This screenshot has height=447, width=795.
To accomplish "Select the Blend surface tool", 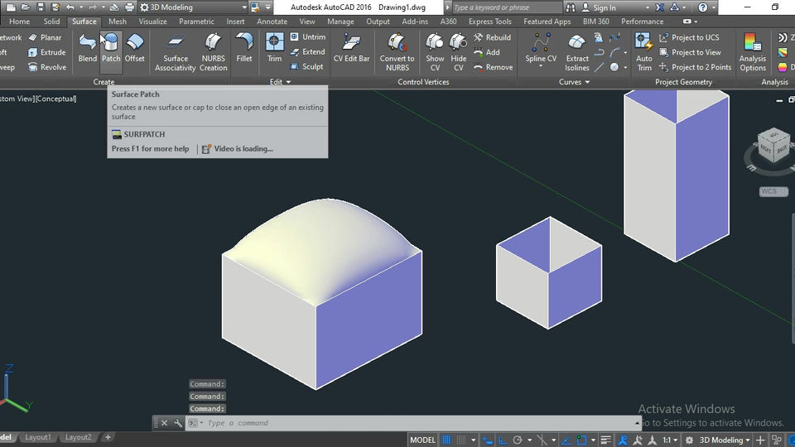I will pyautogui.click(x=87, y=48).
